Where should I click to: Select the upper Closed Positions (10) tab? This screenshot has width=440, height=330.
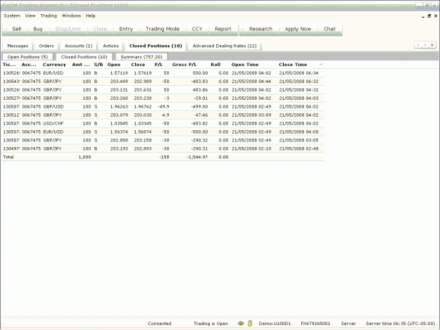156,46
